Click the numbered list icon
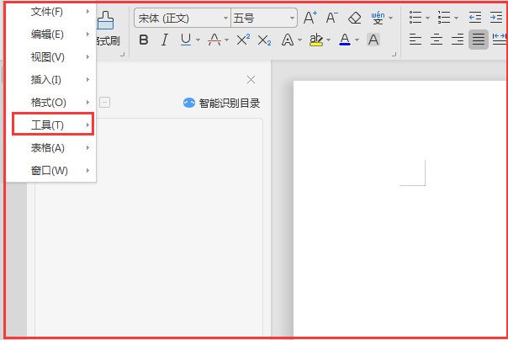This screenshot has height=340, width=508. [x=444, y=18]
